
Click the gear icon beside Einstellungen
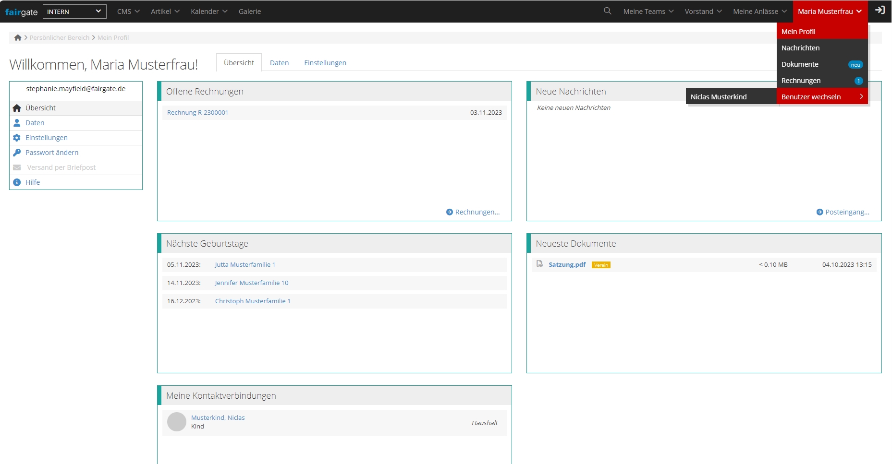pyautogui.click(x=17, y=138)
